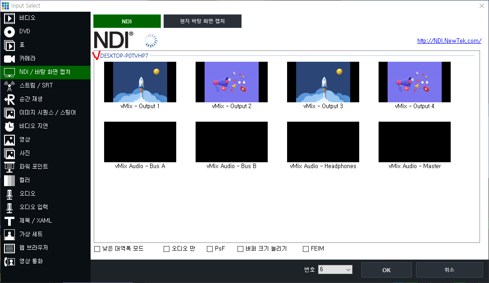489x283 pixels.
Task: Click the 제목 / XAML letter T icon
Action: 9,221
